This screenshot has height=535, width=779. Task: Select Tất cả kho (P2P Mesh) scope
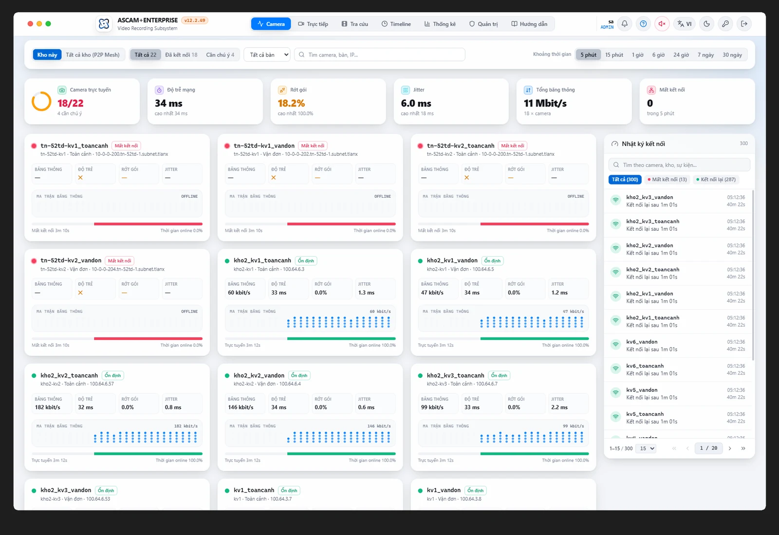point(93,55)
